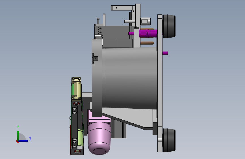Select the front flange plate of the drum
The image size is (245, 159).
click(97, 78)
